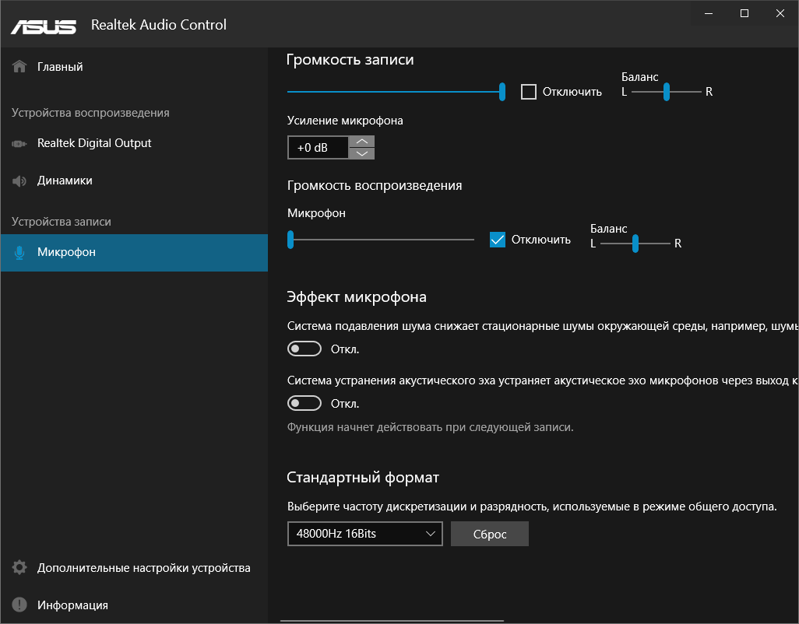Click the ASUS logo in title bar
Image resolution: width=799 pixels, height=624 pixels.
[x=44, y=25]
